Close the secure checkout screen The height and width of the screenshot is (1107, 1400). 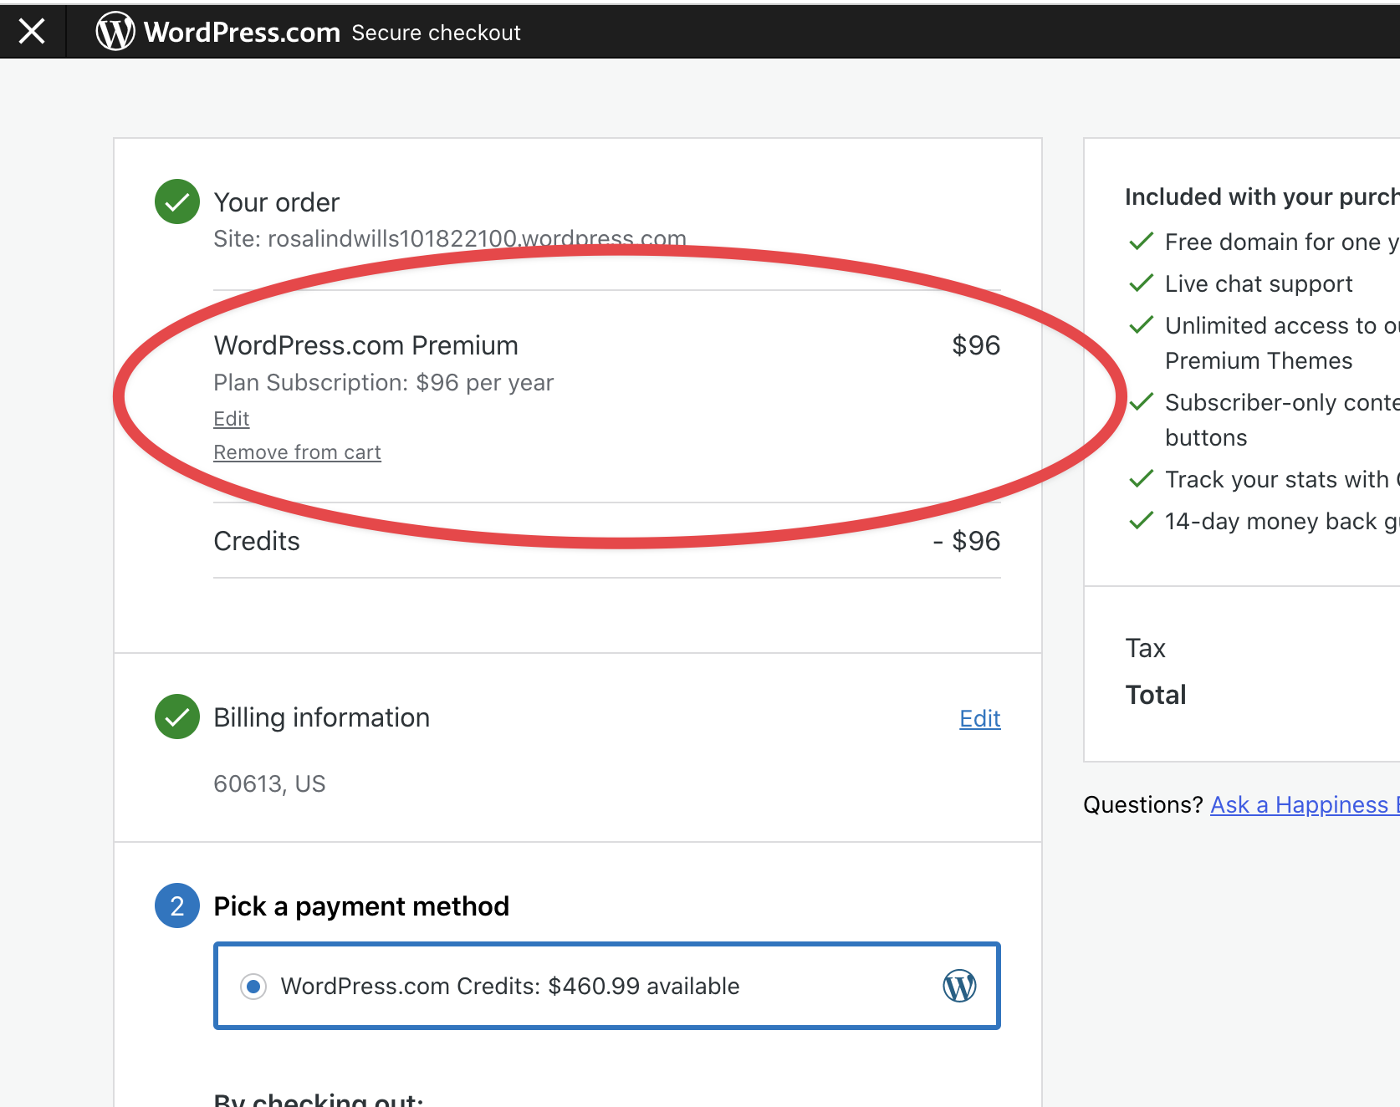click(31, 30)
